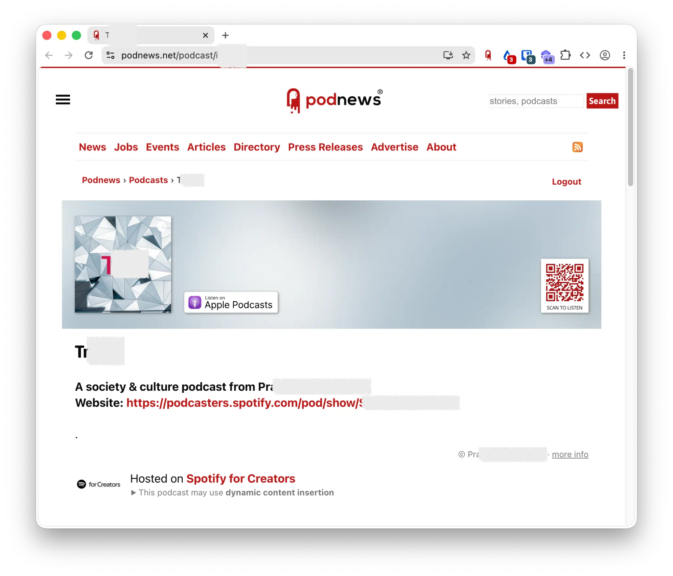Screen dimensions: 673x576
Task: Click the browser back arrow
Action: [49, 55]
